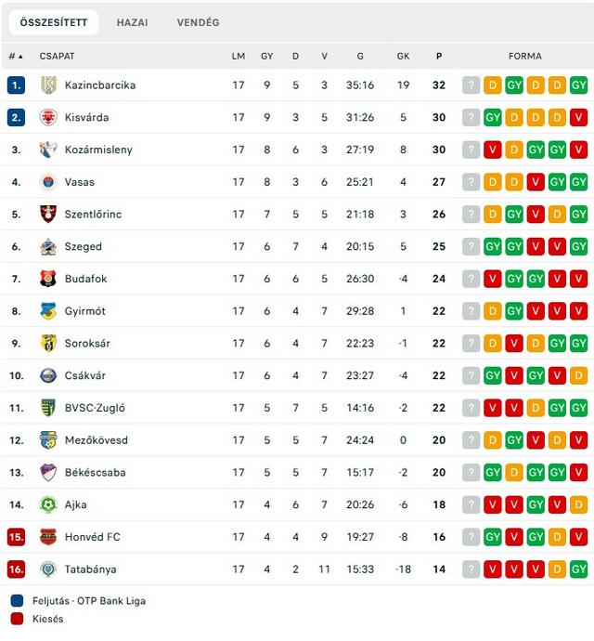The height and width of the screenshot is (641, 594).
Task: Open the Kozármisleny team link
Action: click(x=98, y=150)
